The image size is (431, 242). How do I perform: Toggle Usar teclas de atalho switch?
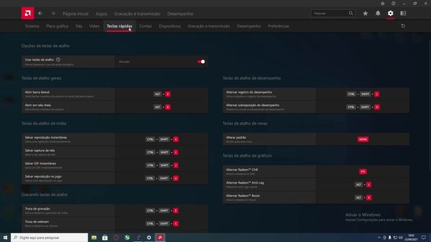[201, 62]
